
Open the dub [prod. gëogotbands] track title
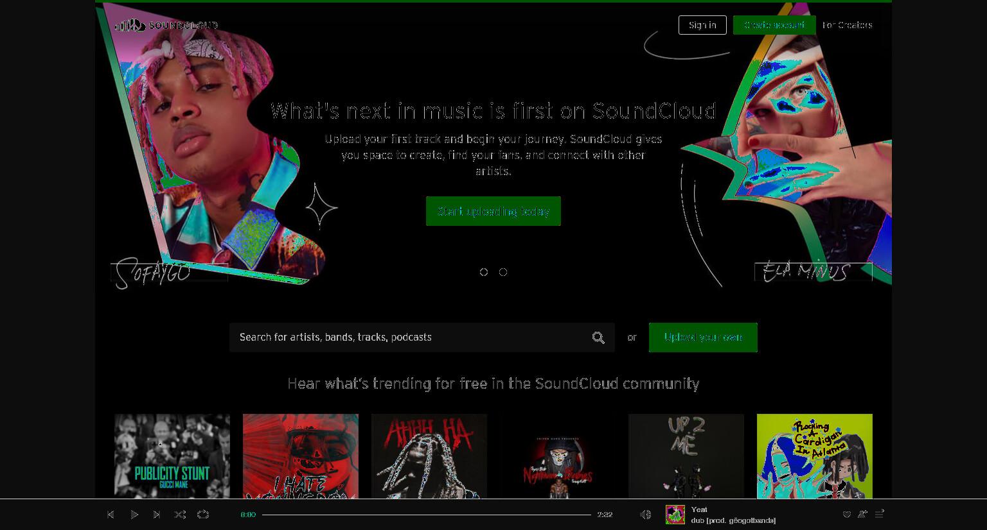(733, 520)
